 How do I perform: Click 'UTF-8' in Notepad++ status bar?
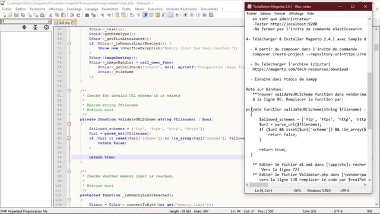(338, 212)
